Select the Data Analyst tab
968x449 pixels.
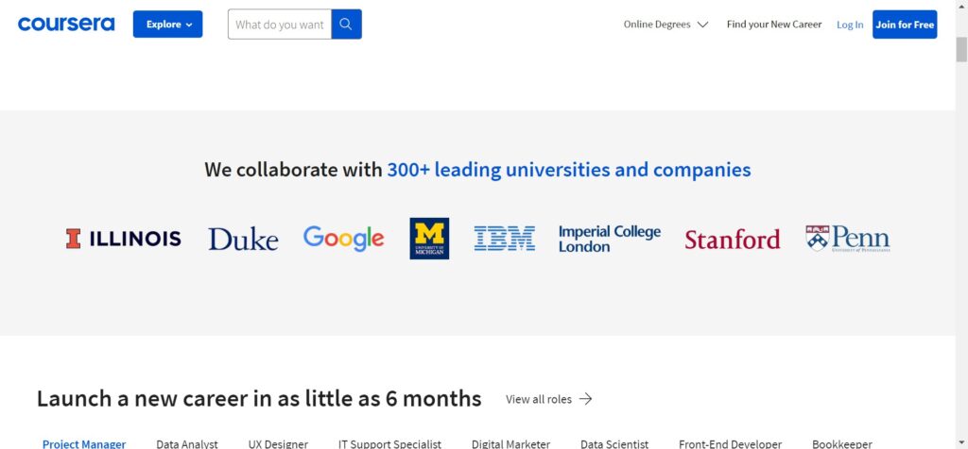pyautogui.click(x=187, y=443)
